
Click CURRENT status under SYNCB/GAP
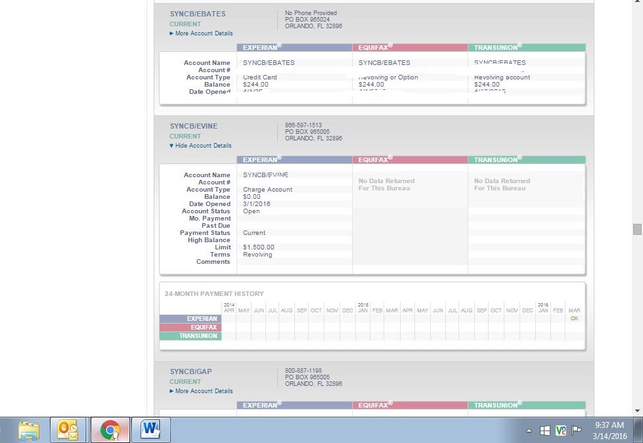(185, 382)
